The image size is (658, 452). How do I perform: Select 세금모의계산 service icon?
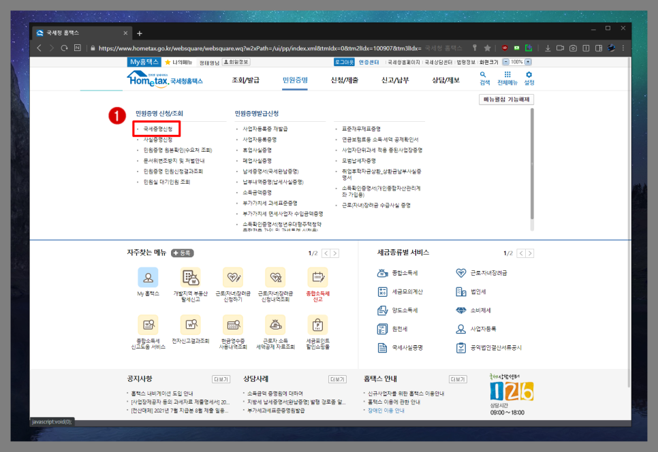click(x=382, y=292)
